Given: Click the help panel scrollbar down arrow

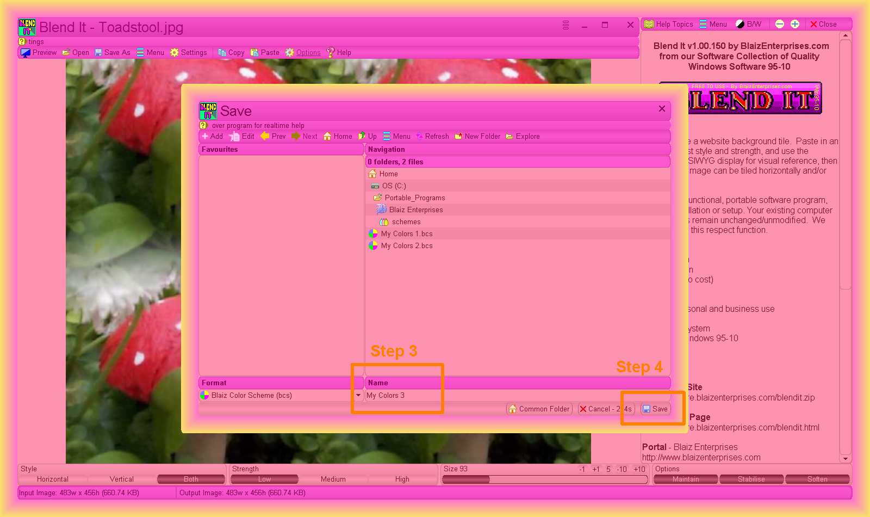Looking at the screenshot, I should (x=845, y=459).
